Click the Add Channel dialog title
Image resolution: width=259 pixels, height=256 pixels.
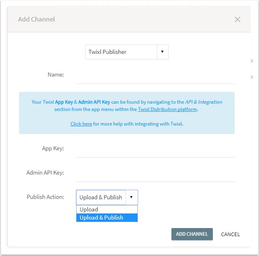pos(36,19)
